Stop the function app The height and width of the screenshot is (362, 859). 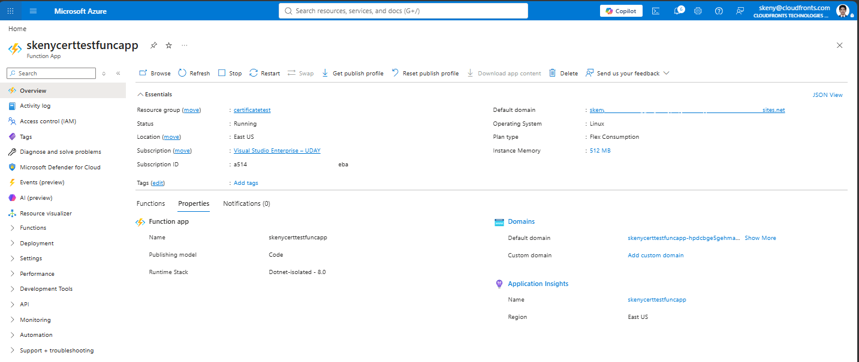[230, 73]
